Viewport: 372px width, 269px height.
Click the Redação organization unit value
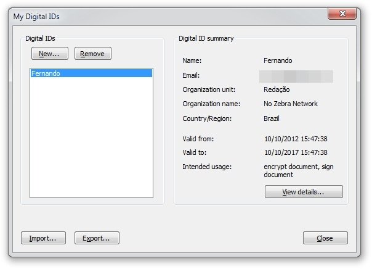pos(277,89)
